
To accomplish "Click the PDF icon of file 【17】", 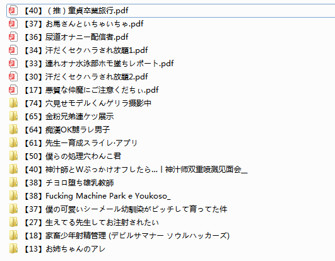I will 13,90.
